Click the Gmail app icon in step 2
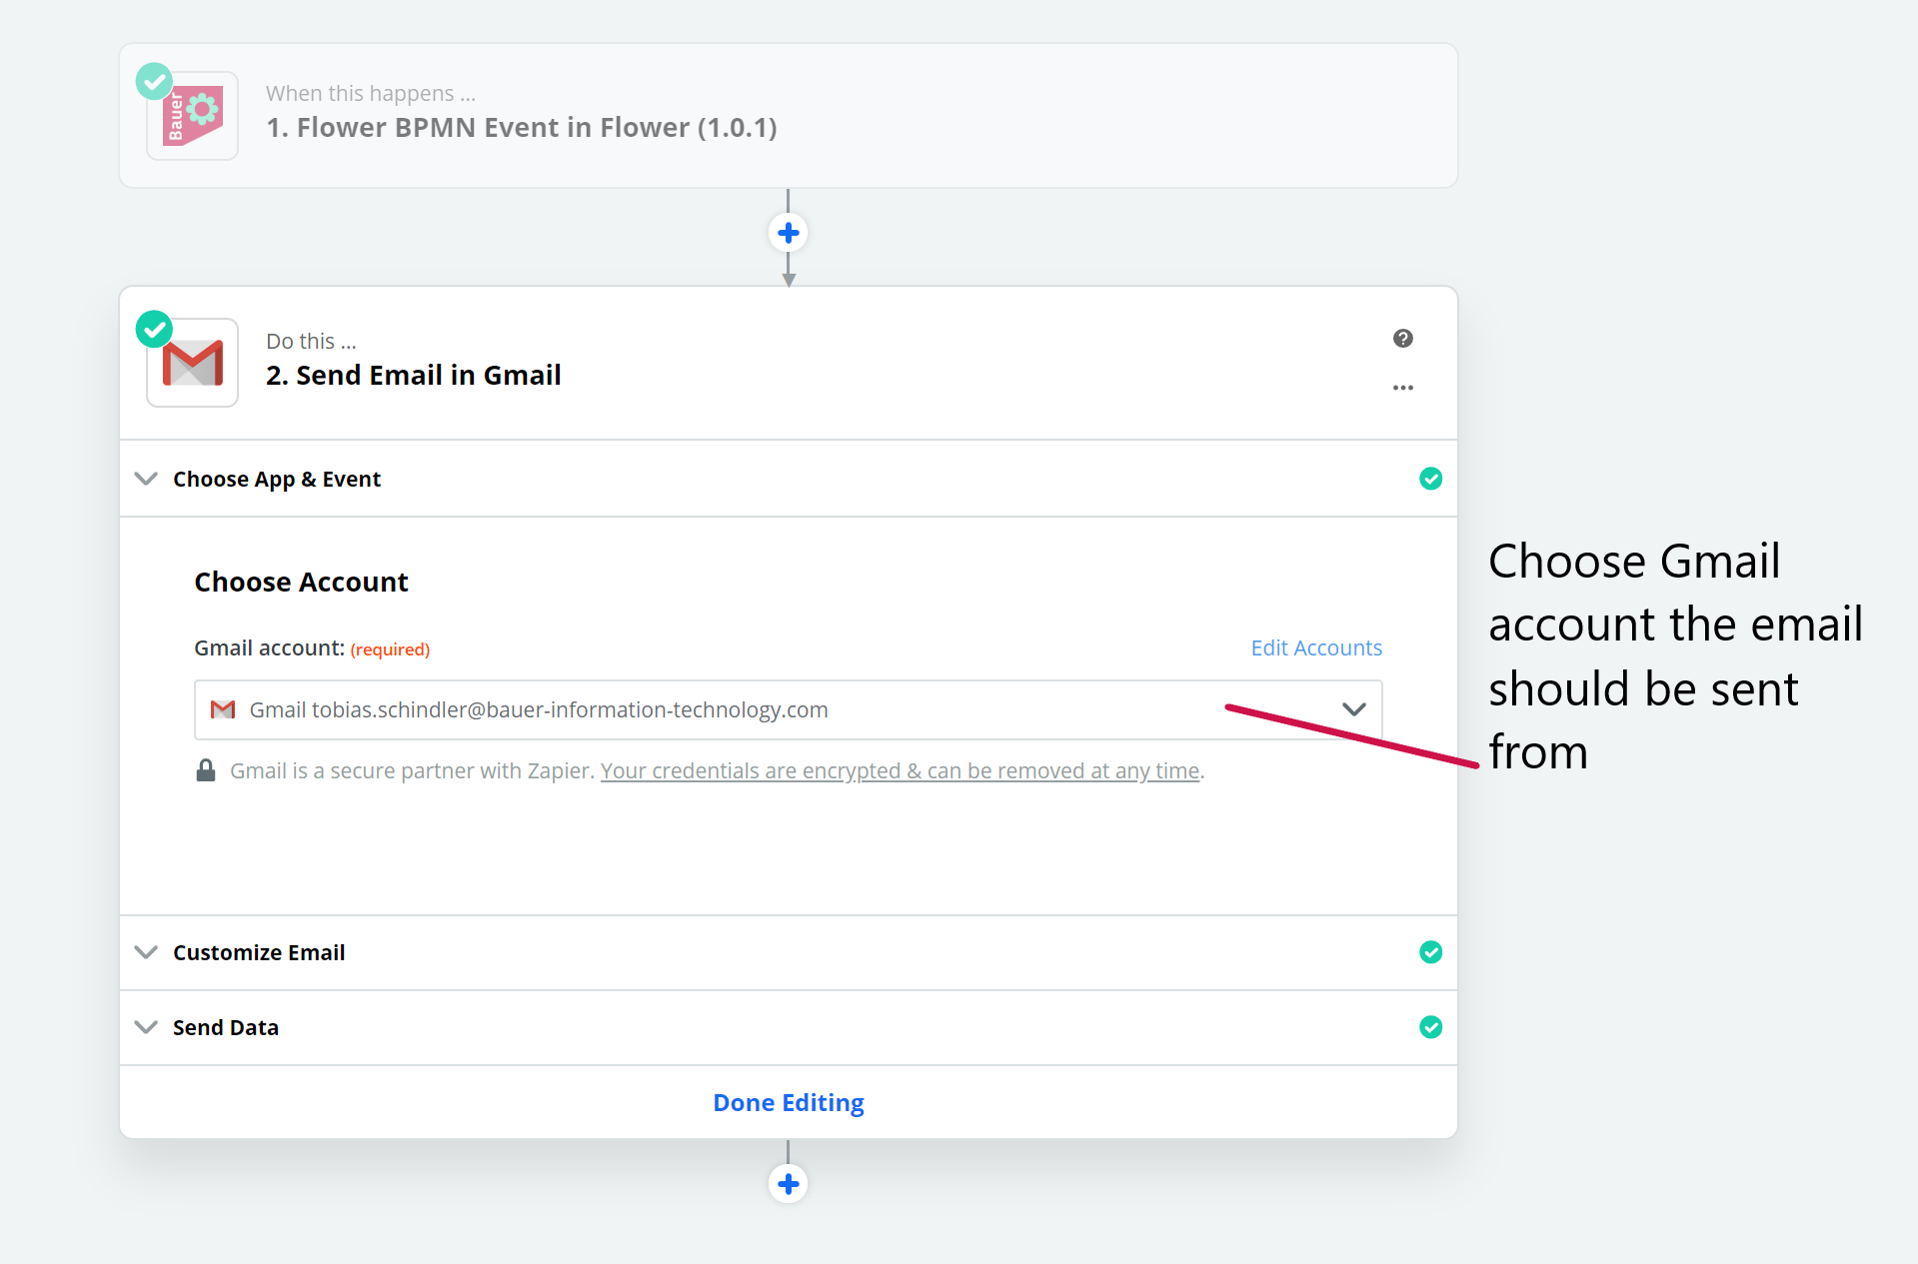The height and width of the screenshot is (1264, 1918). coord(192,363)
